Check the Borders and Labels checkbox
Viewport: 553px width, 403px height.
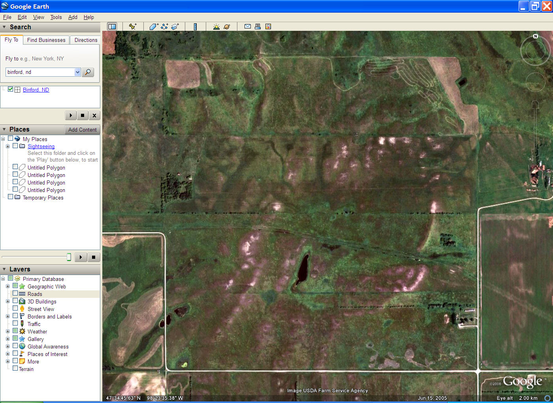point(15,316)
